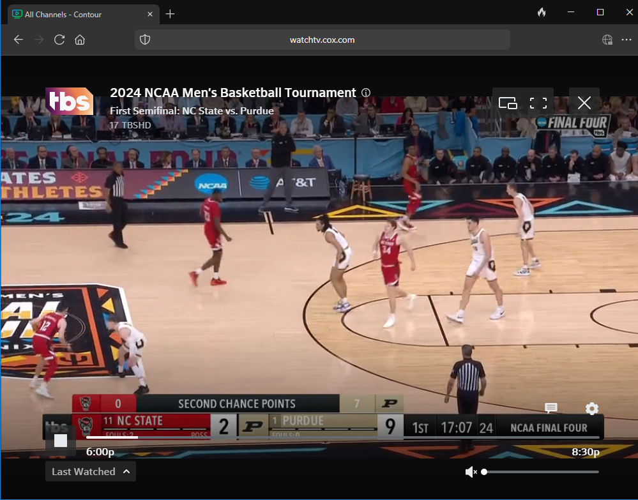Viewport: 638px width, 500px height.
Task: Click the tbs channel logo
Action: pos(69,101)
